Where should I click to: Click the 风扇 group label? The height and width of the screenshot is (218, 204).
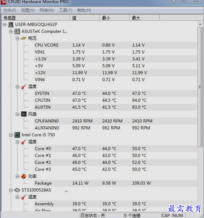click(x=32, y=114)
